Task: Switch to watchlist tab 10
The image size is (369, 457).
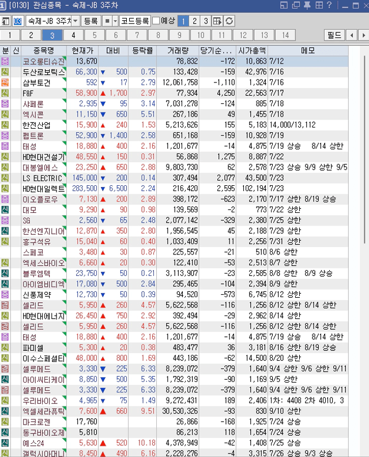Action: [x=201, y=35]
